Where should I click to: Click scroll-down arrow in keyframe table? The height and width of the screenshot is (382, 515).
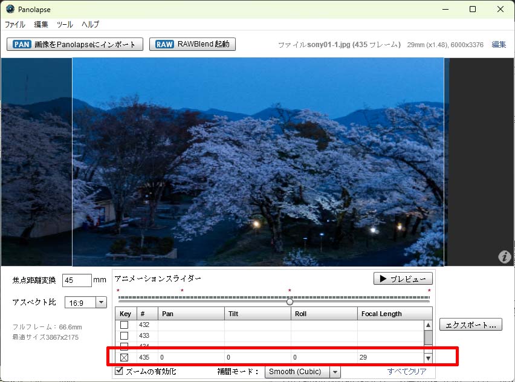[x=428, y=358]
